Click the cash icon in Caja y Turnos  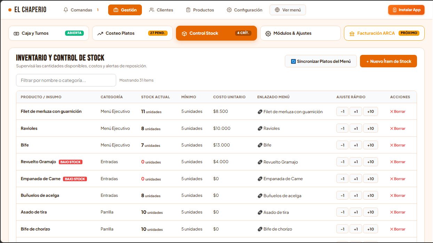pyautogui.click(x=16, y=34)
